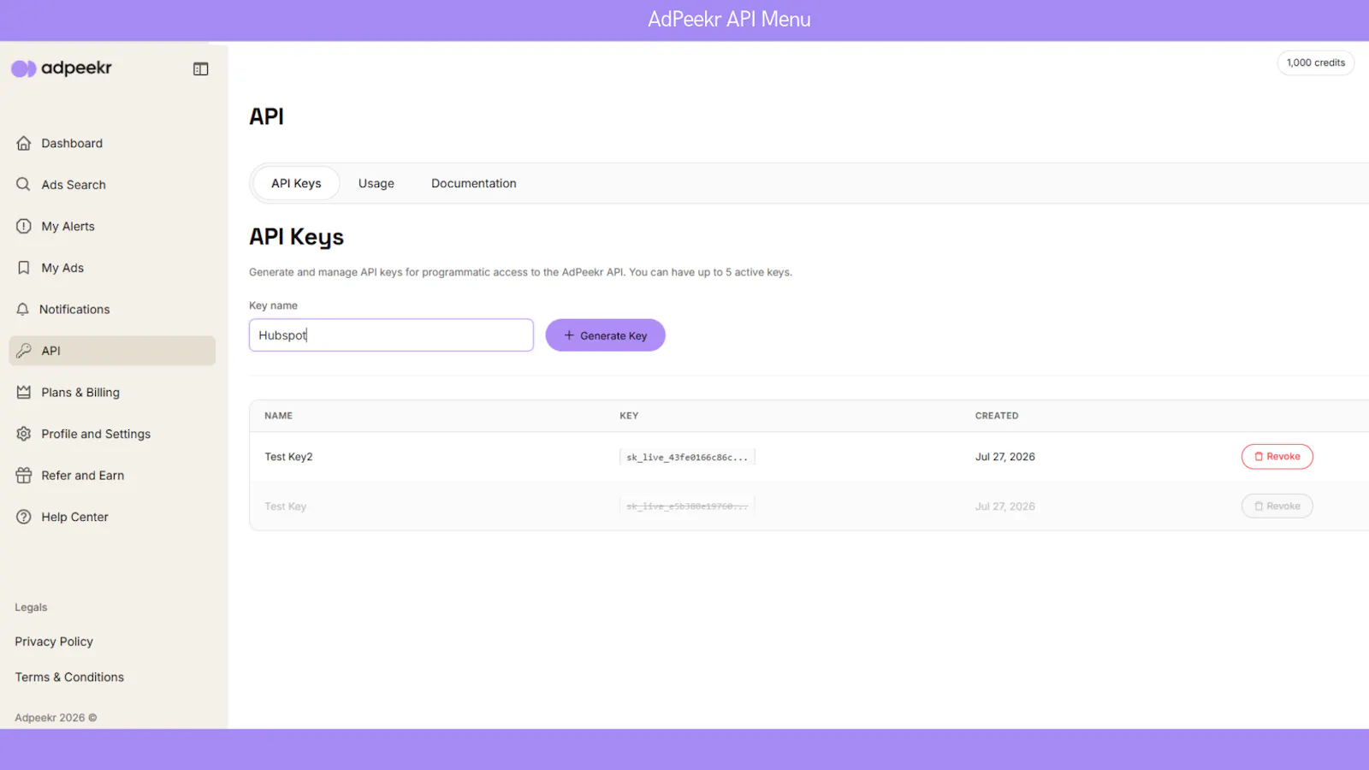Select the Test Key2 name cell
Image resolution: width=1369 pixels, height=770 pixels.
click(x=288, y=457)
